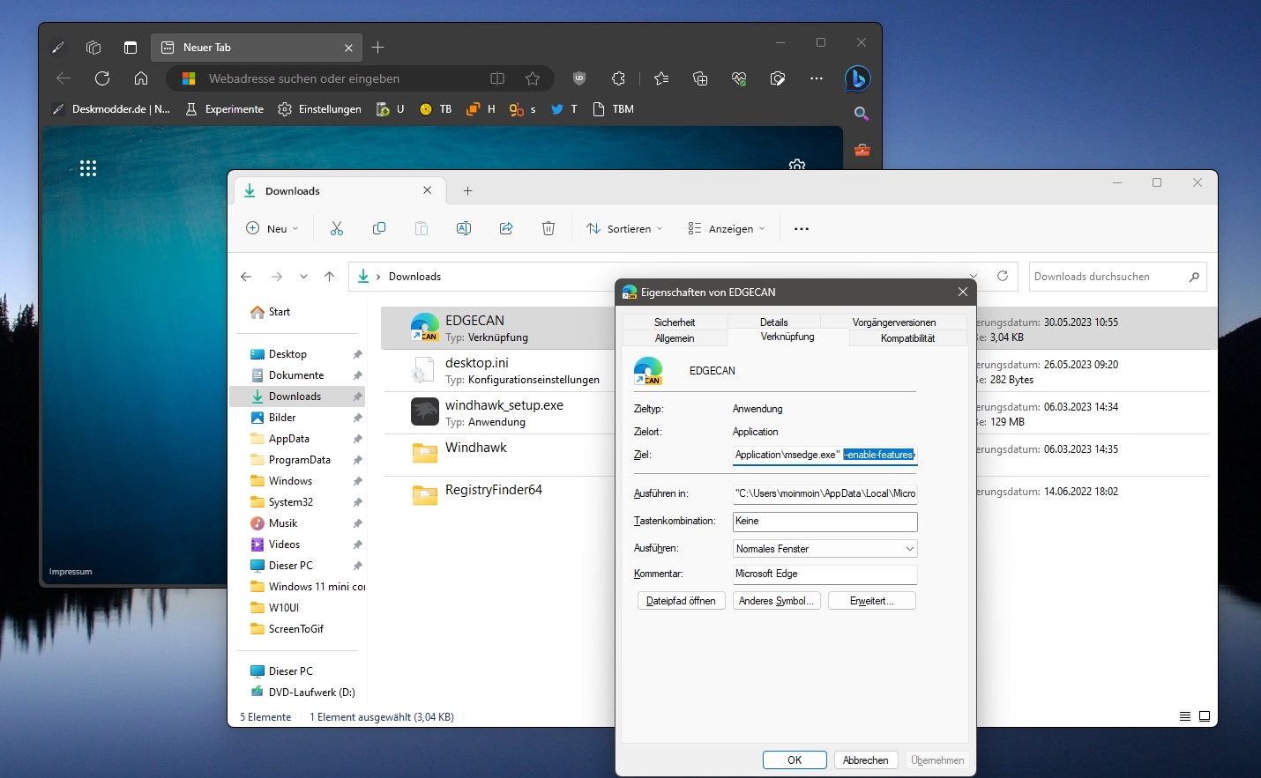Image resolution: width=1261 pixels, height=778 pixels.
Task: Click the Kommentar field
Action: tap(825, 574)
